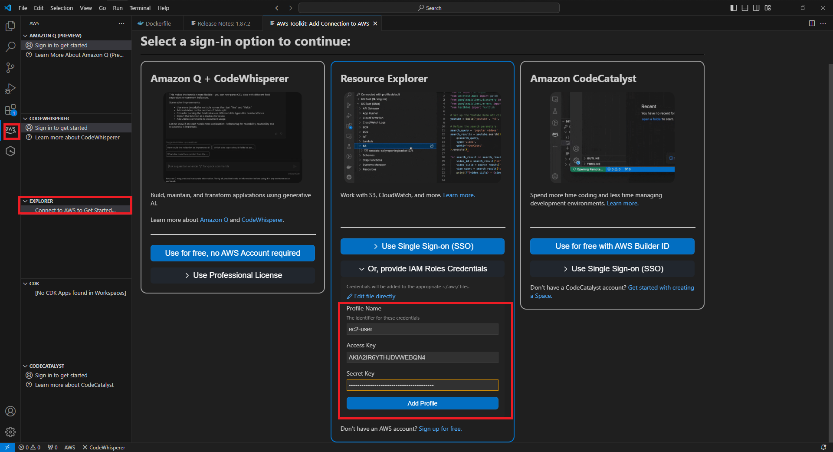Click Connect to AWS to Get Started

pyautogui.click(x=76, y=210)
